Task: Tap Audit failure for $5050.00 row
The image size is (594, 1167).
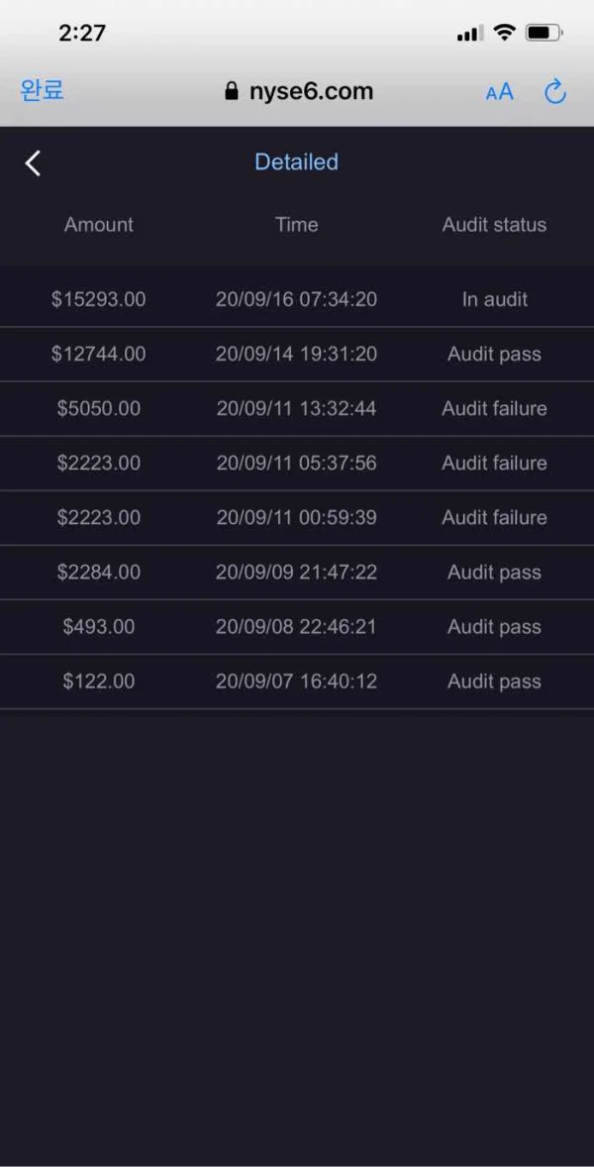Action: pos(494,408)
